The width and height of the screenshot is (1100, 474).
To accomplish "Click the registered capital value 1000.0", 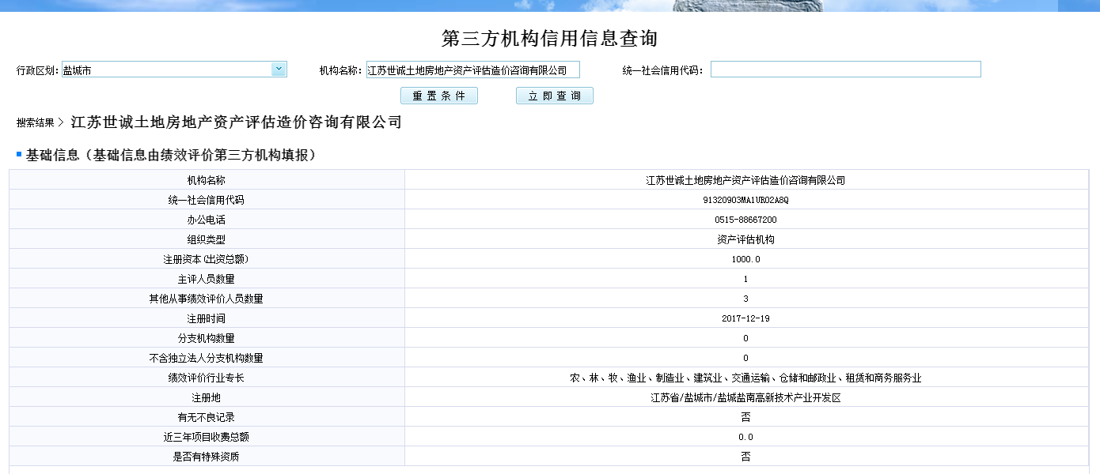I will [745, 259].
